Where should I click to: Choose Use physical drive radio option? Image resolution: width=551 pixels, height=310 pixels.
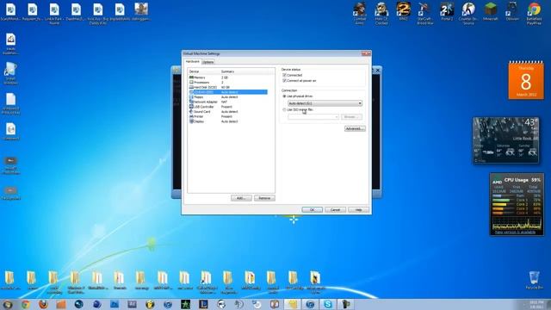(284, 96)
